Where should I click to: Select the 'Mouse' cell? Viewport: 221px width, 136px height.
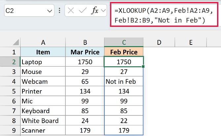click(43, 72)
